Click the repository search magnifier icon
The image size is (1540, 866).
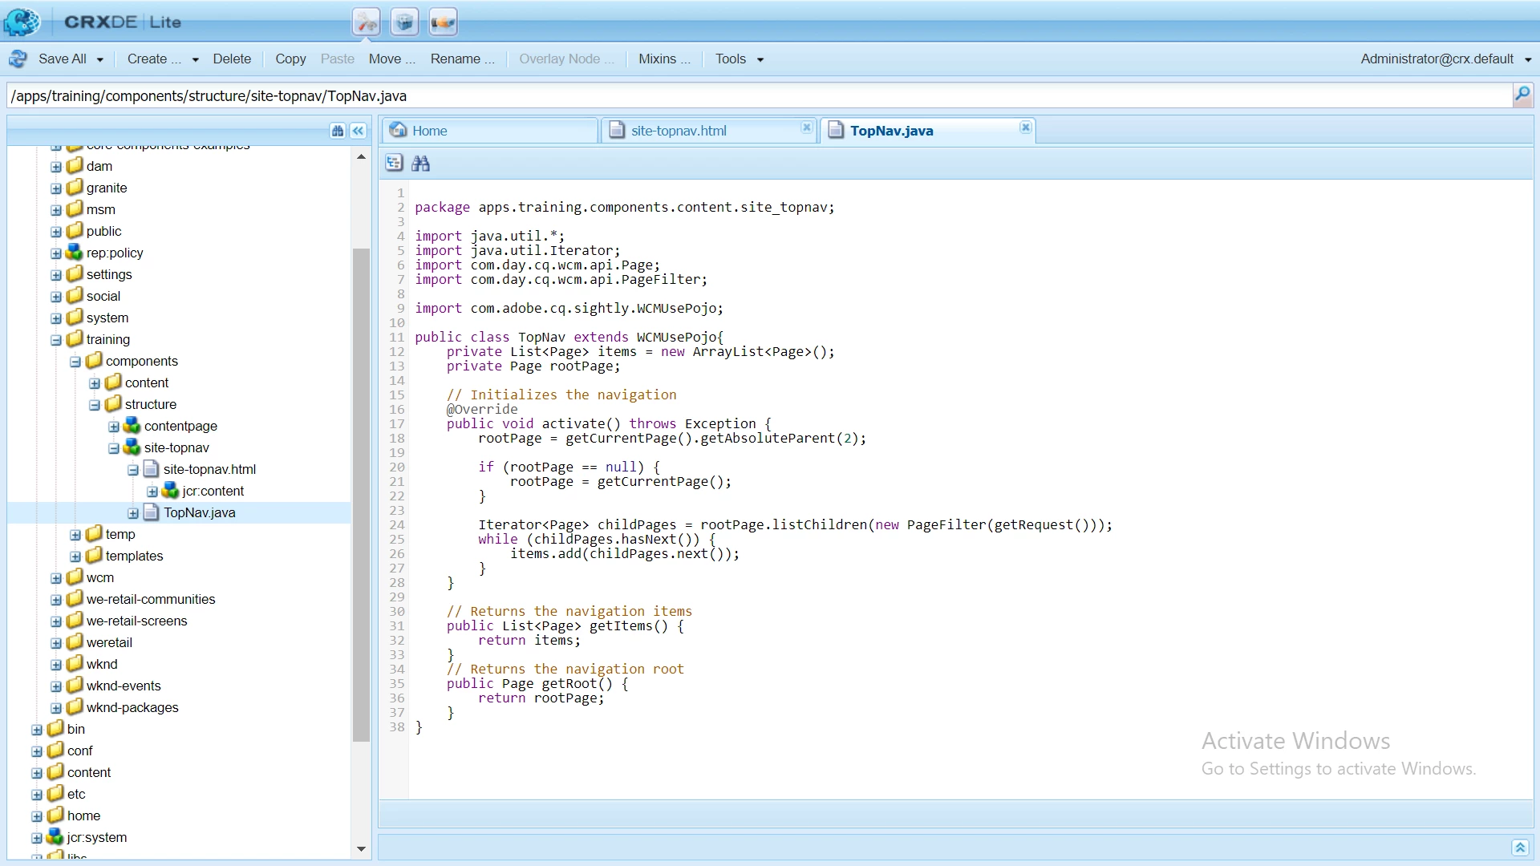[1522, 95]
